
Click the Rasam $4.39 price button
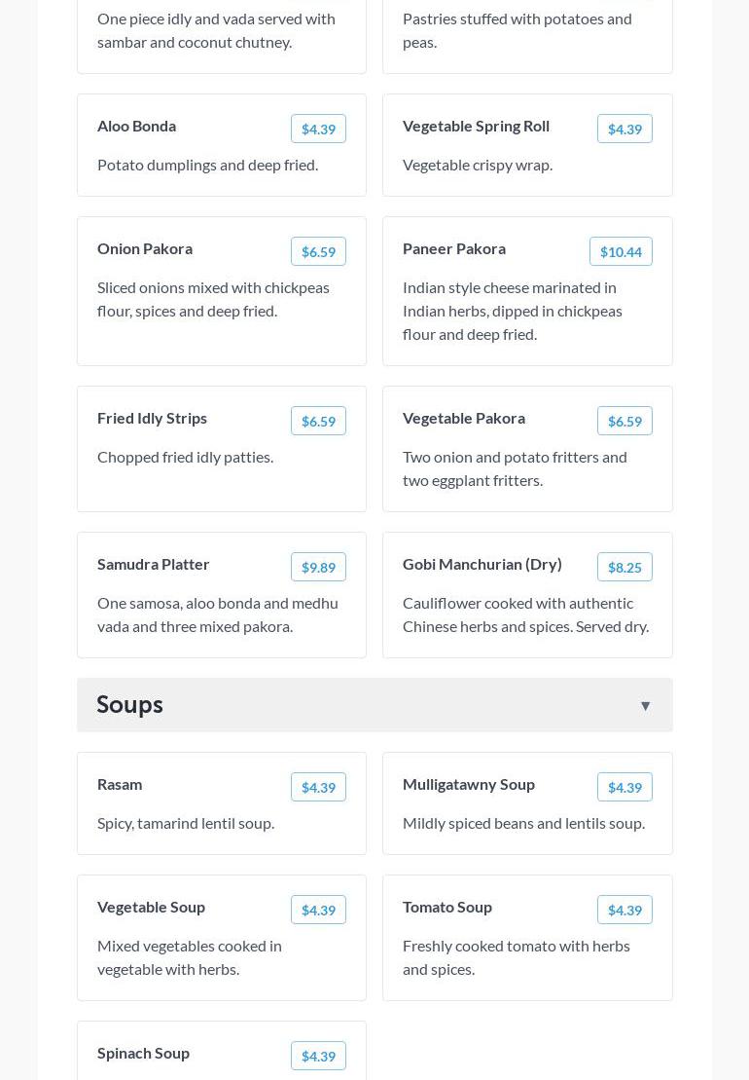pyautogui.click(x=318, y=788)
